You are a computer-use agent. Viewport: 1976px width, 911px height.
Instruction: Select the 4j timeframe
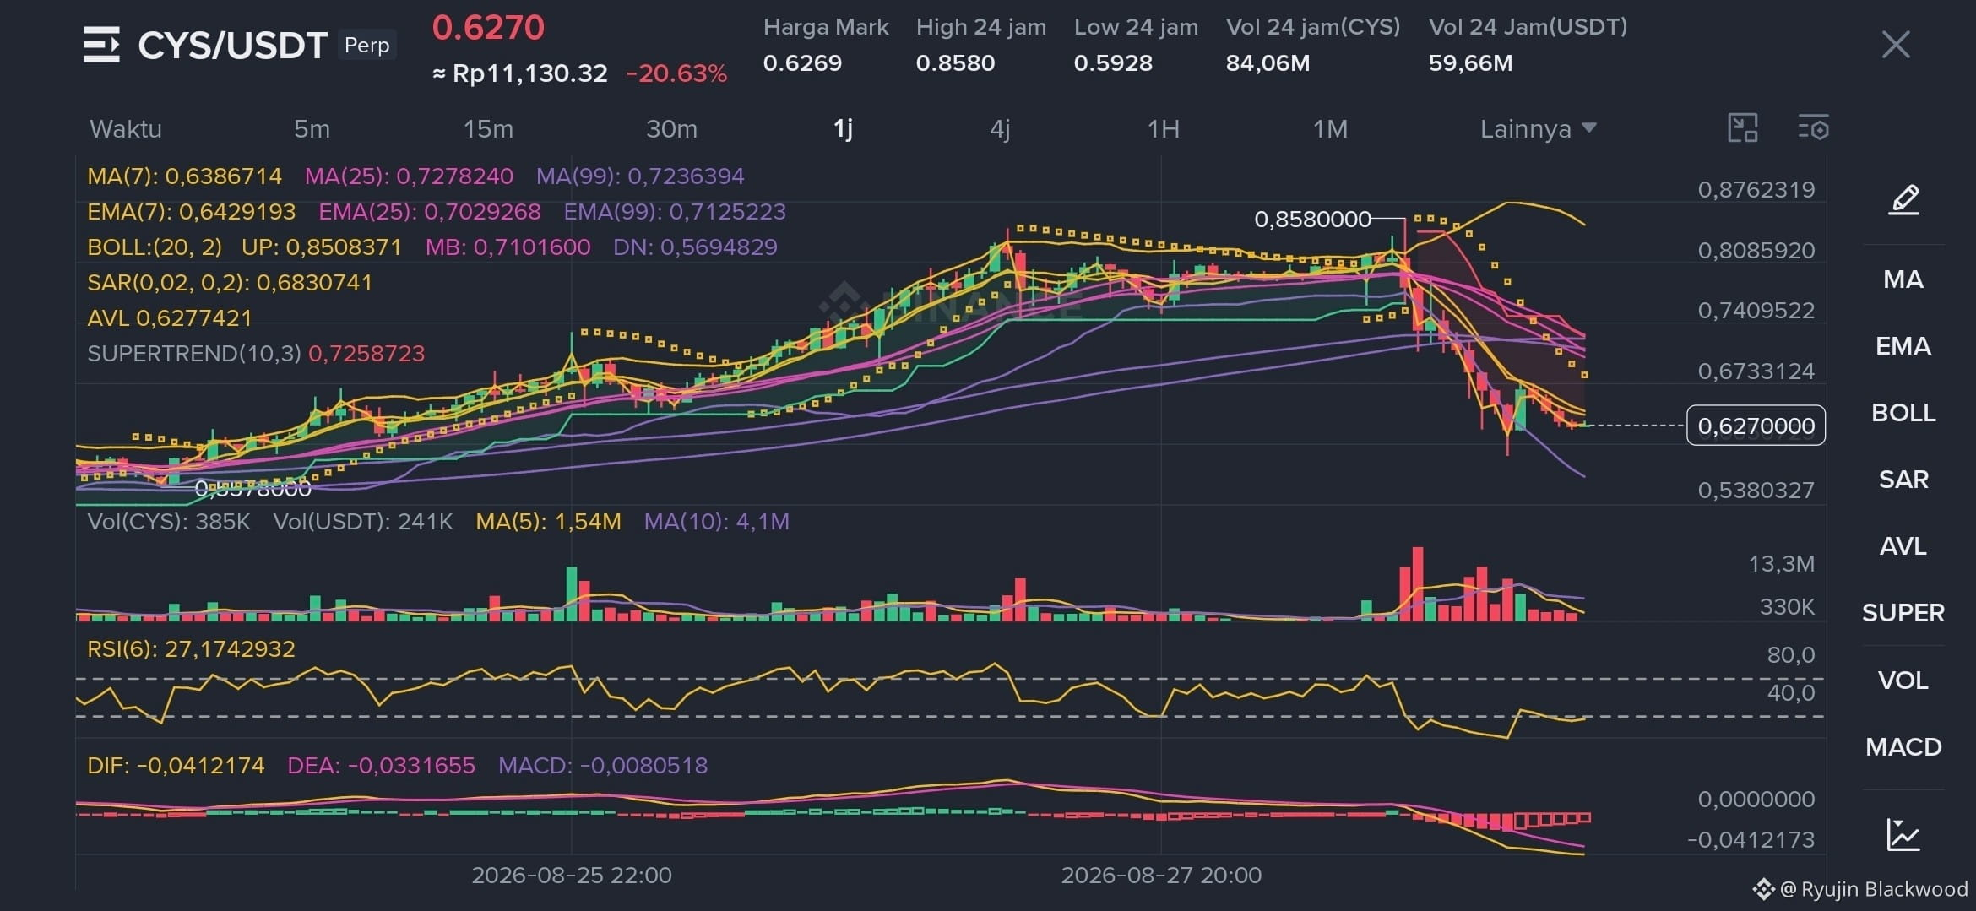[x=1000, y=129]
